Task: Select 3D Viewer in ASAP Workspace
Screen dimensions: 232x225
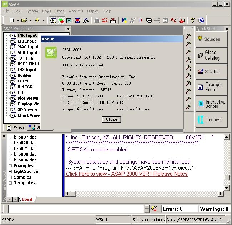Action: (x=27, y=110)
